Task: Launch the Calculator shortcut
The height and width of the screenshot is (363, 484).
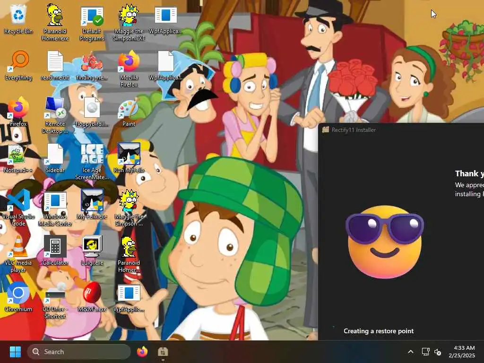Action: tap(55, 251)
